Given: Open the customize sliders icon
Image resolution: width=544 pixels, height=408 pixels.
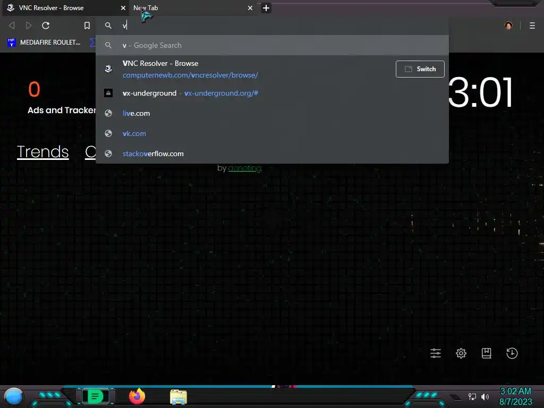Looking at the screenshot, I should (x=436, y=353).
